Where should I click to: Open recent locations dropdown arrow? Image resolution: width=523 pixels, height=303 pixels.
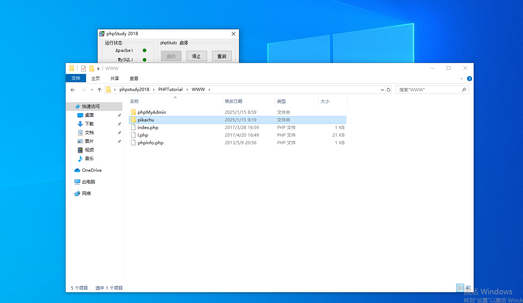pyautogui.click(x=92, y=90)
